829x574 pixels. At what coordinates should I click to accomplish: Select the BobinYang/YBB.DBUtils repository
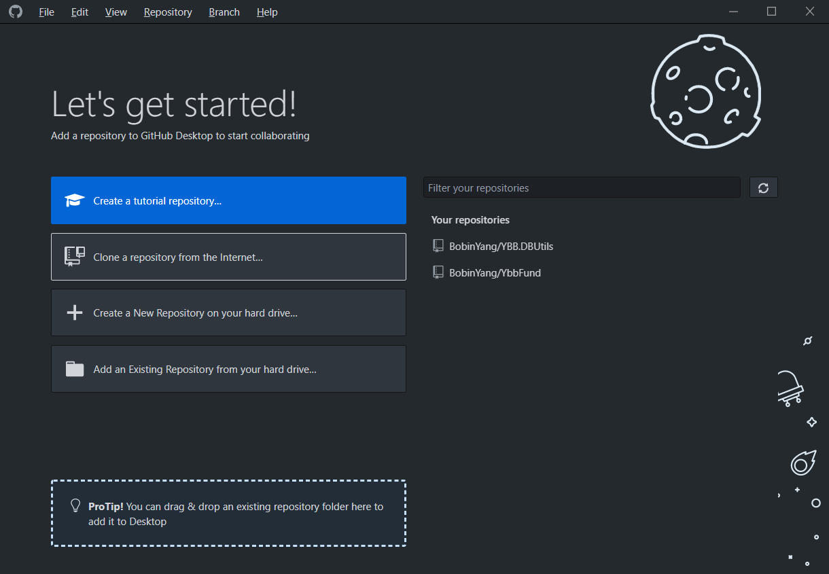pyautogui.click(x=501, y=246)
